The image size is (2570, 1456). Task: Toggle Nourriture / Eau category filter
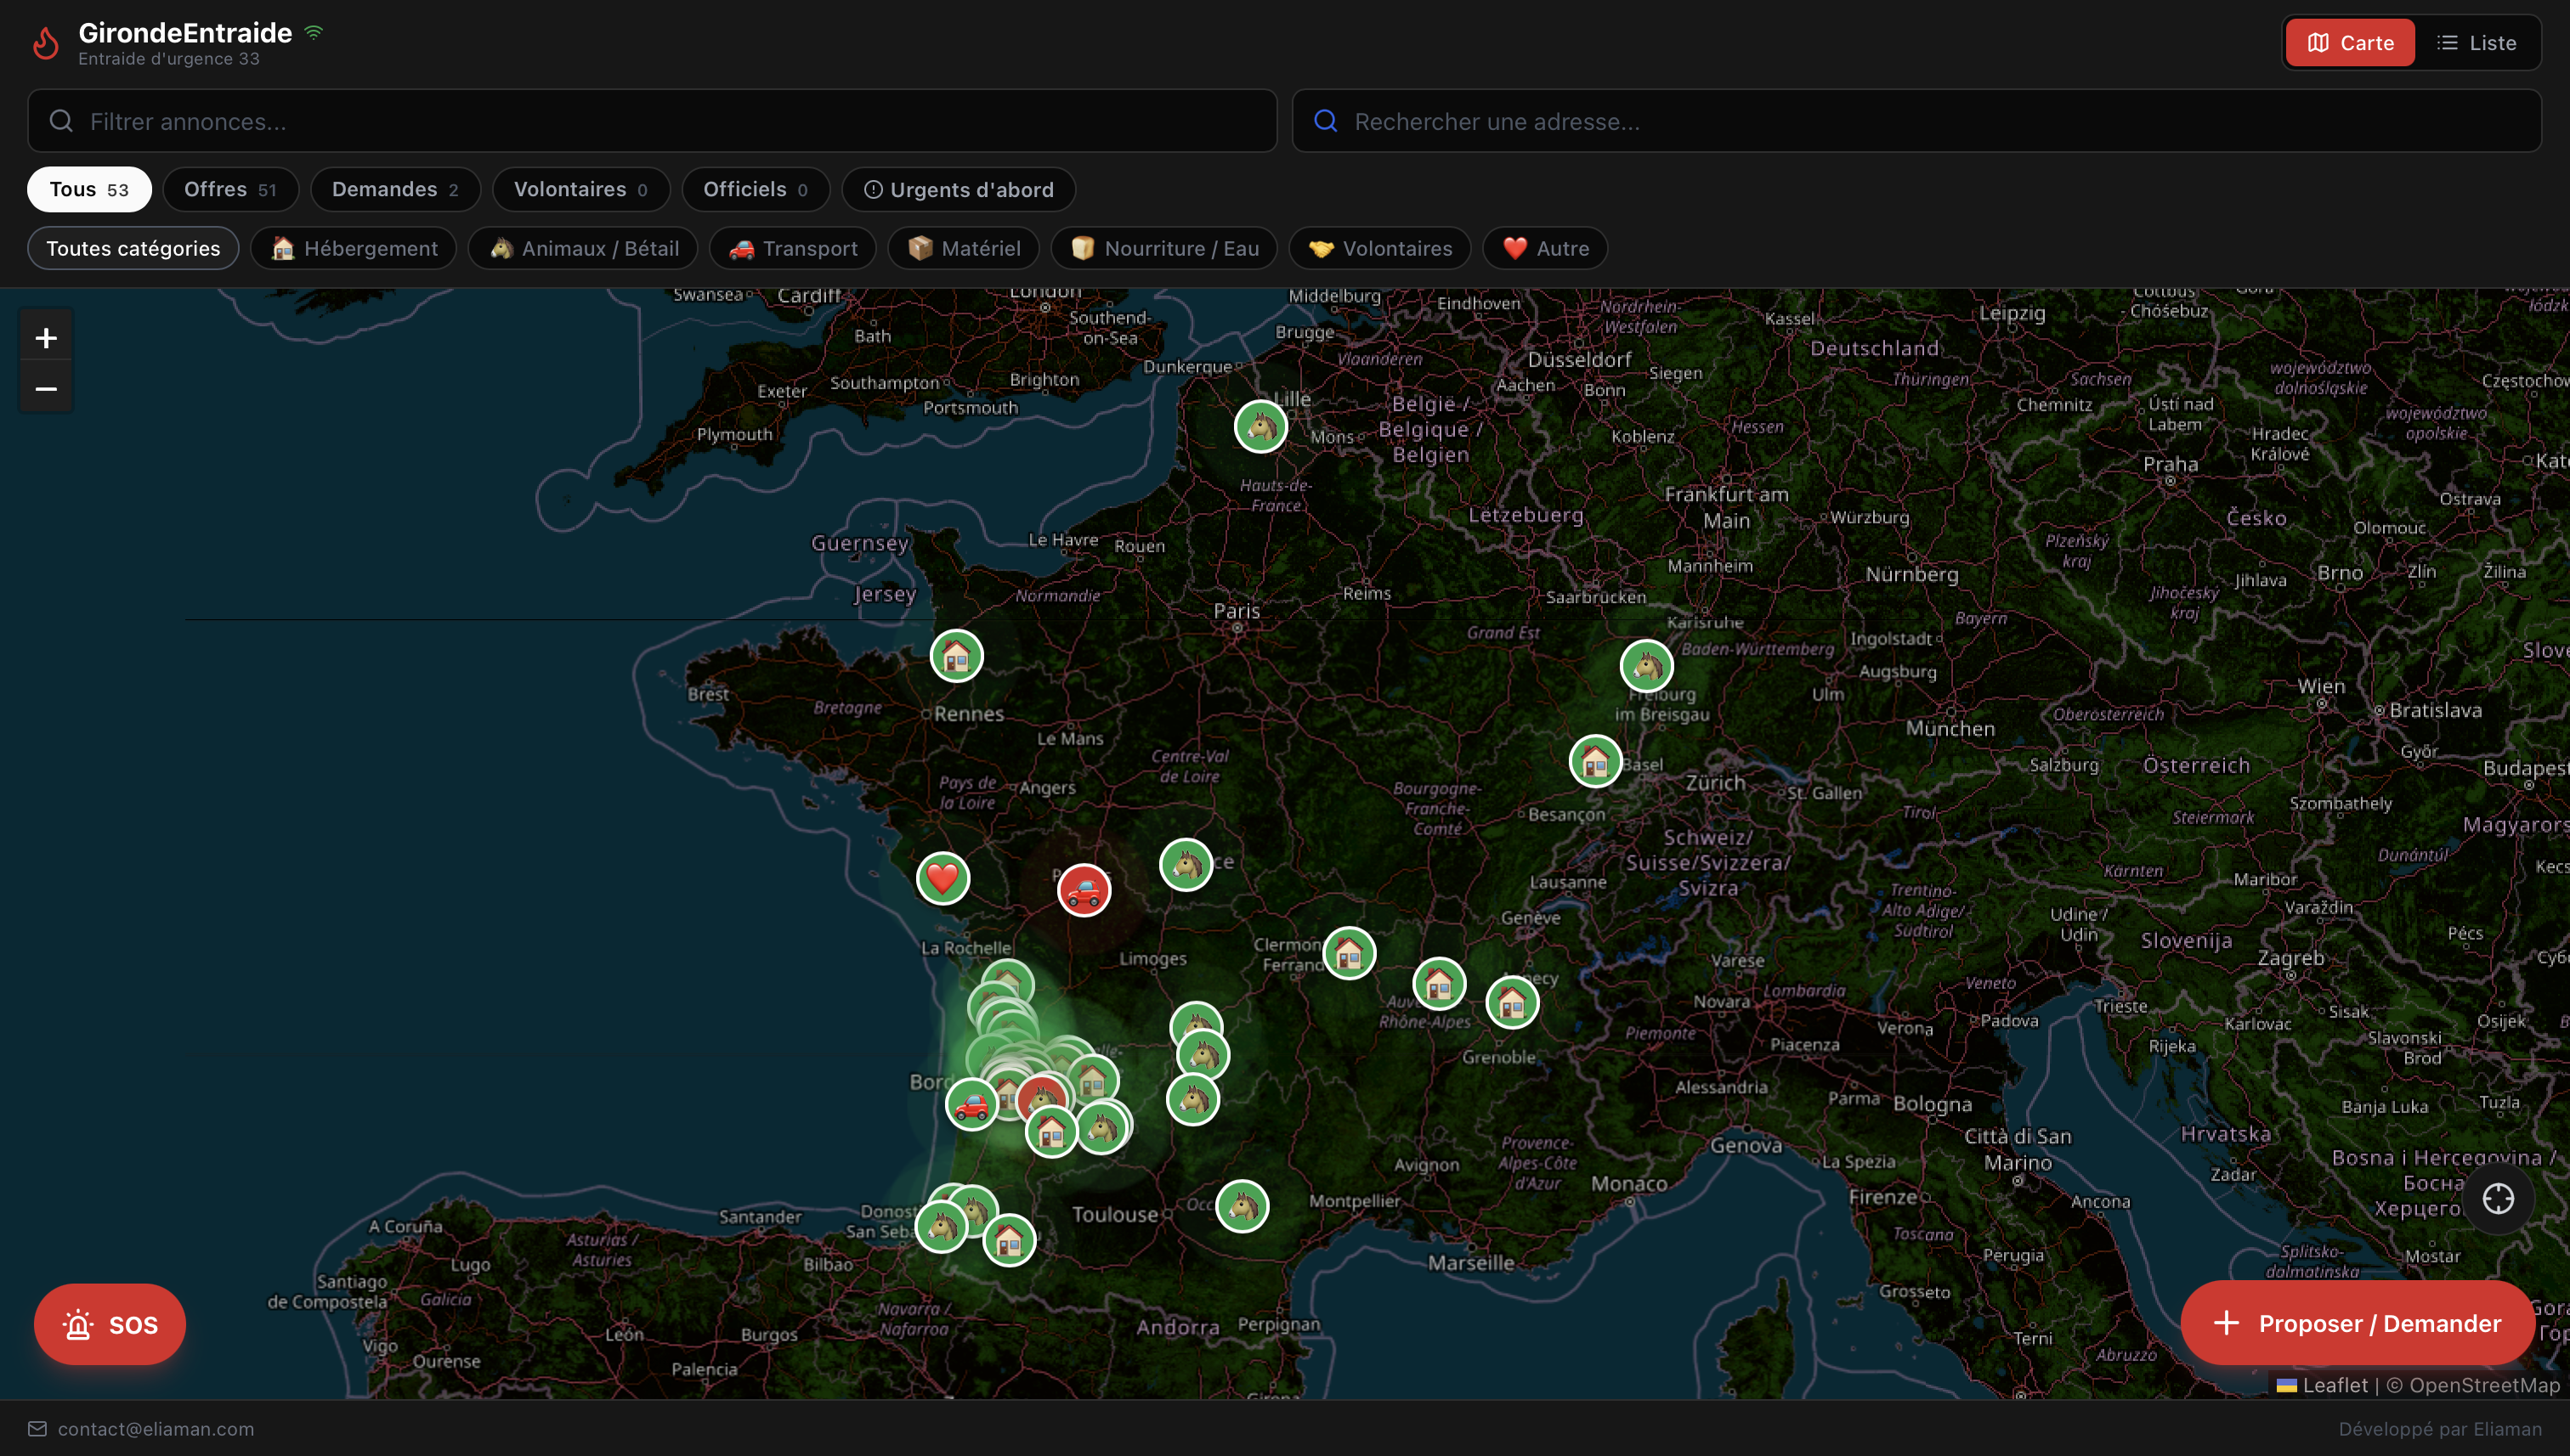[x=1163, y=248]
